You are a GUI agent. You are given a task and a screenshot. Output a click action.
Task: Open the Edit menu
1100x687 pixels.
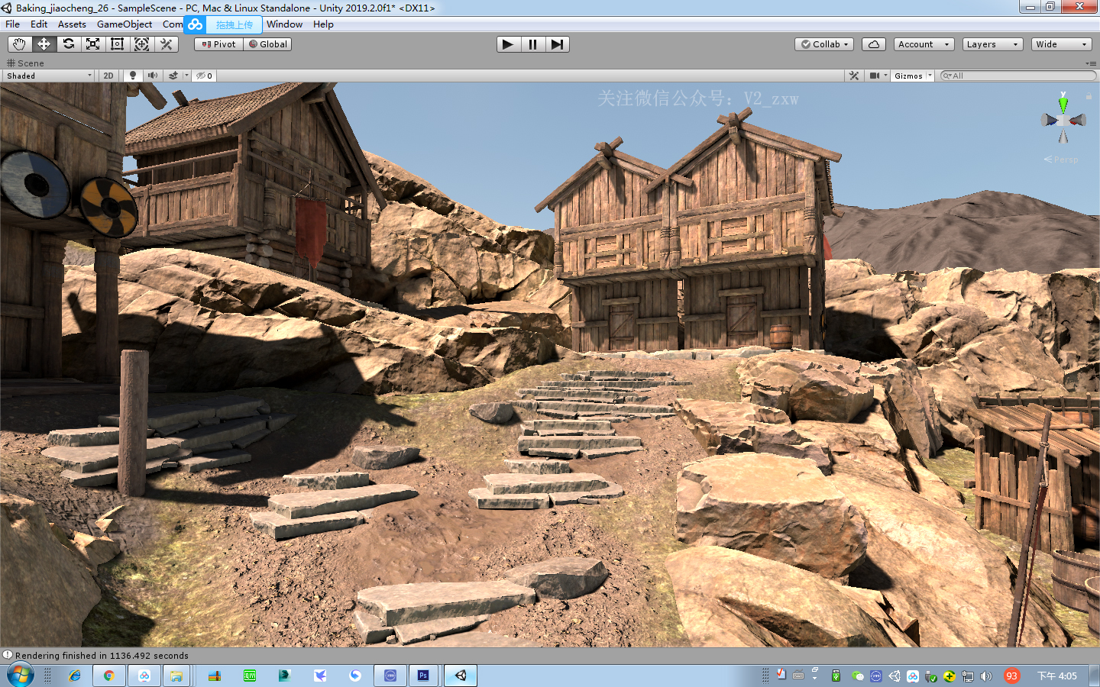(x=39, y=24)
